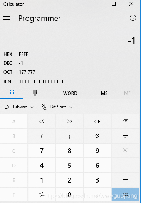Click the hex digit B key
Viewport: 141px width, 203px height.
(x=14, y=136)
